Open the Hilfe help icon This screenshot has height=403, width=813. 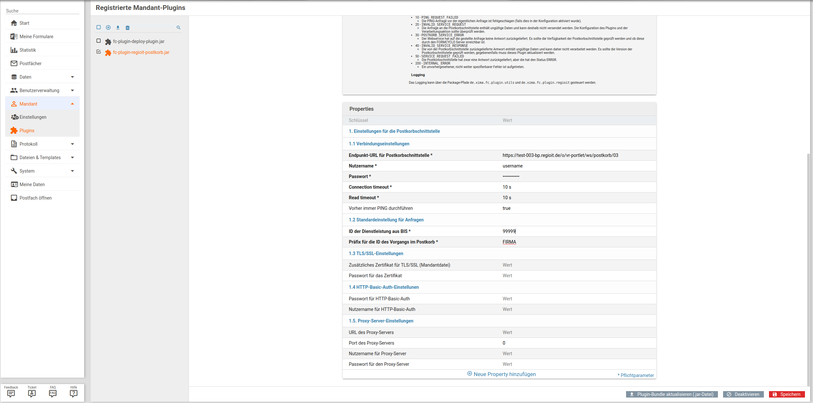pos(74,393)
